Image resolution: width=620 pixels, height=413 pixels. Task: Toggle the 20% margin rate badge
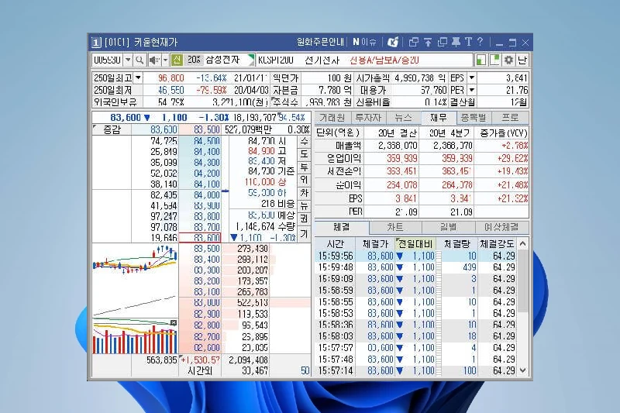pyautogui.click(x=194, y=60)
